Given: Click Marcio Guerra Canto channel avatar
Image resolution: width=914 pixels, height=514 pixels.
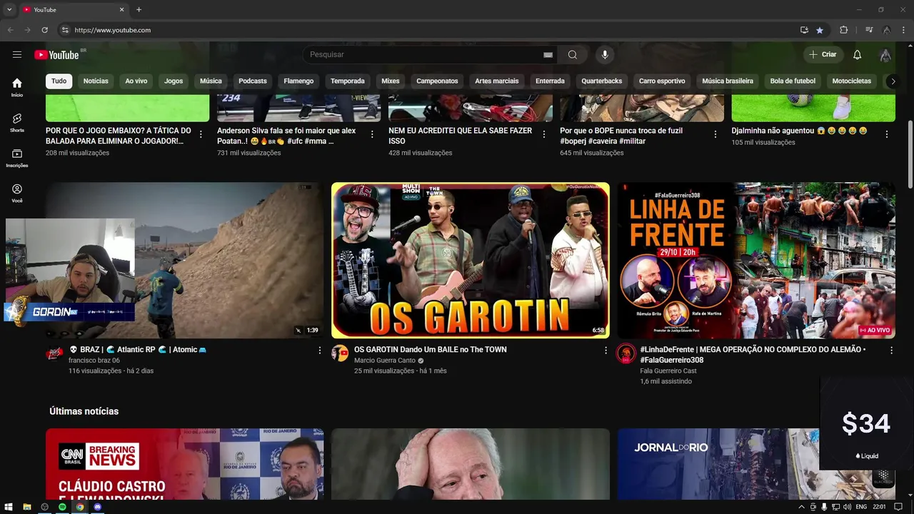Looking at the screenshot, I should (340, 353).
